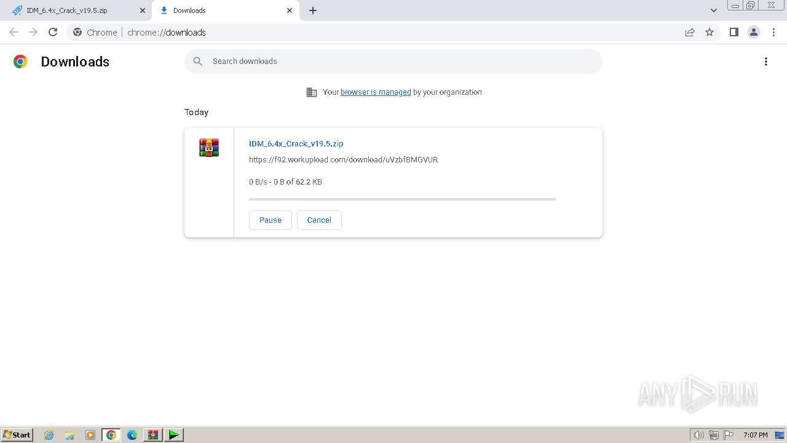
Task: Click the search magnifier icon
Action: [197, 62]
